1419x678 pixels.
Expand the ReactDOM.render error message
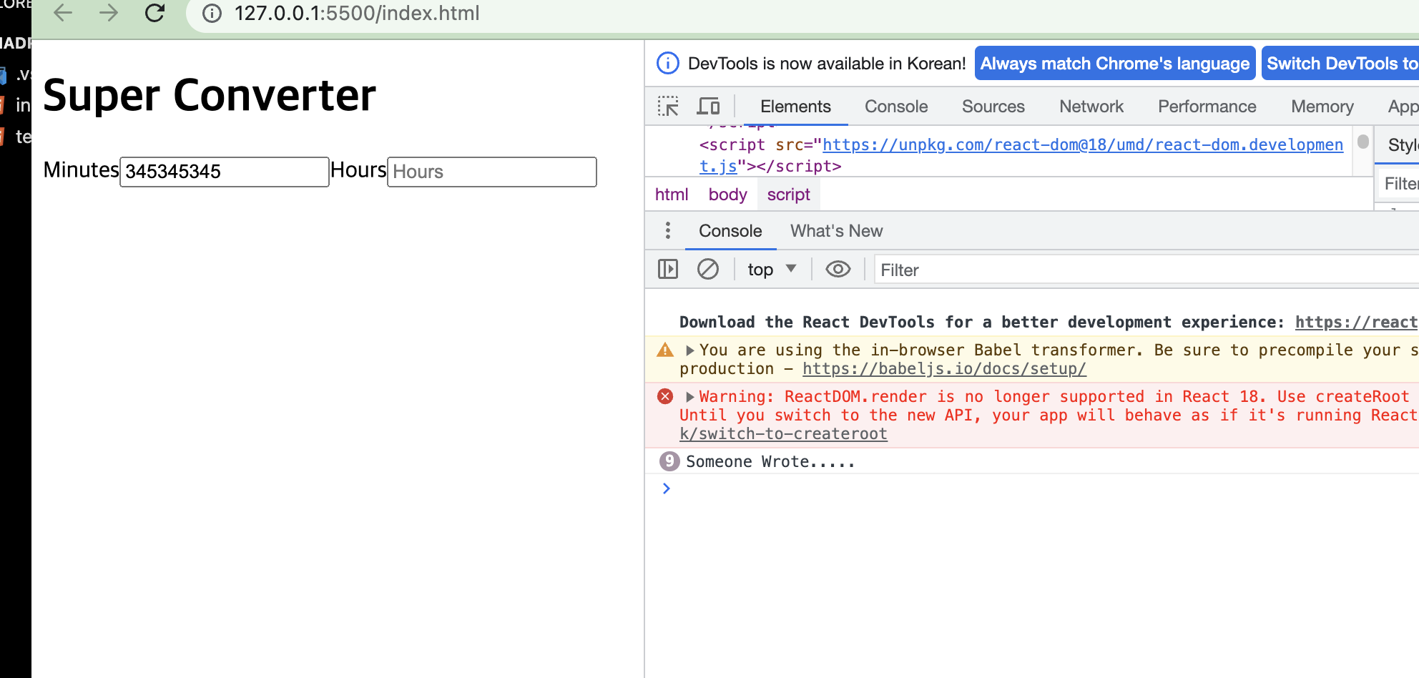pyautogui.click(x=689, y=397)
